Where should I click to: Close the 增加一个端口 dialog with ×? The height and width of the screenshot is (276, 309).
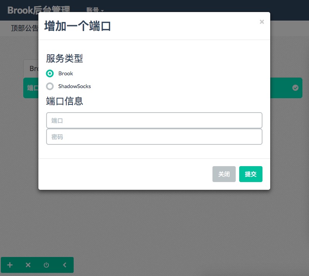tap(262, 22)
